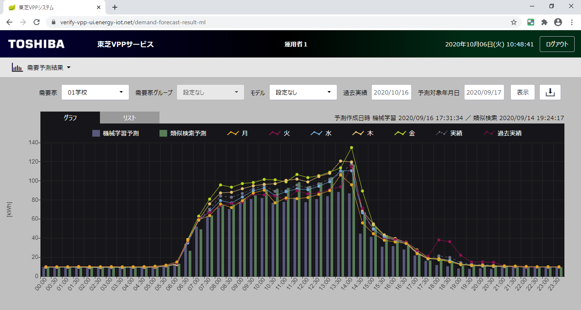Screen dimensions: 581x310
Task: Toggle the 実績 legend series
Action: click(449, 133)
